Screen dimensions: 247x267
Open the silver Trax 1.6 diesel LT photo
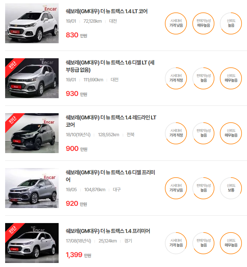(x=32, y=78)
